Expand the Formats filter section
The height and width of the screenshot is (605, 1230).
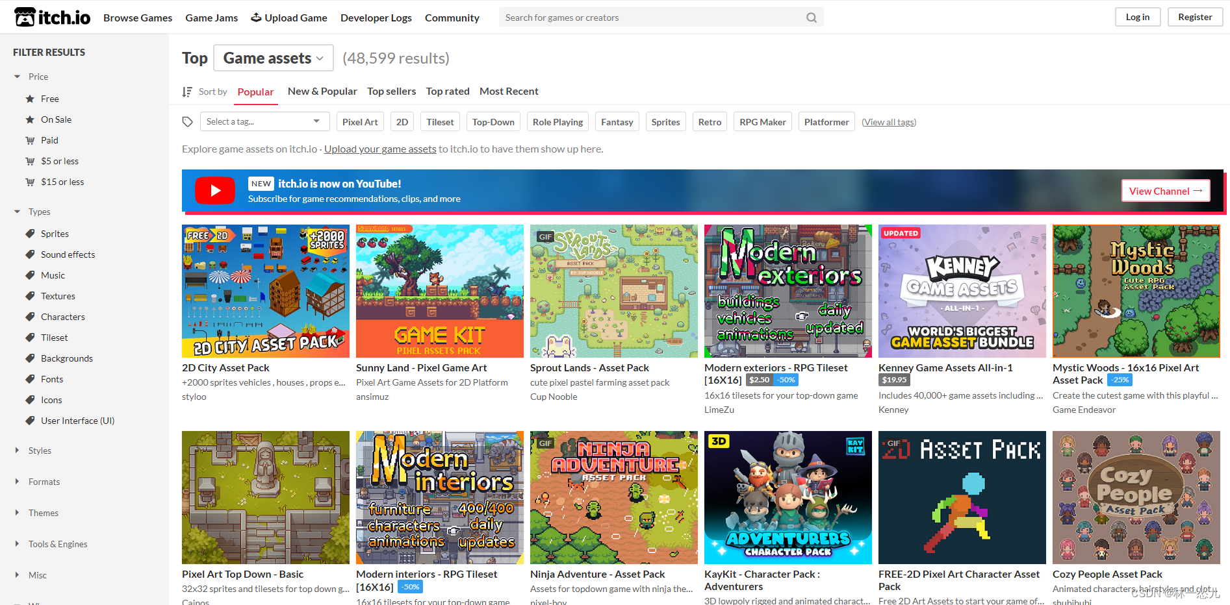point(36,482)
